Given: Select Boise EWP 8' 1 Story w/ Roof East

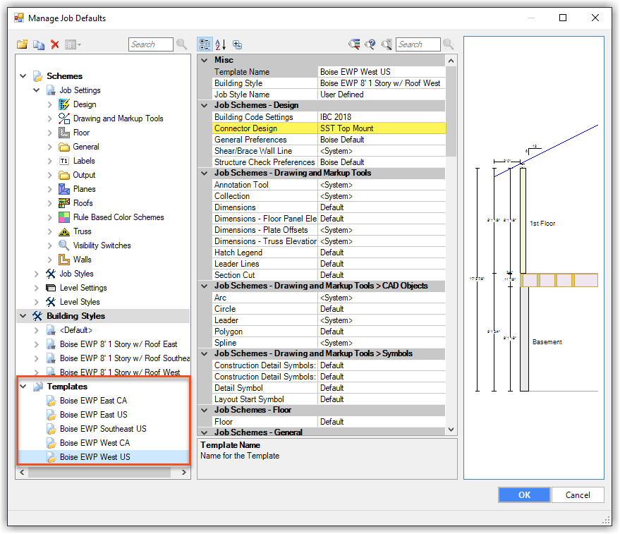Looking at the screenshot, I should [x=118, y=344].
